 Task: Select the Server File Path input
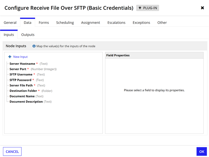pos(21,85)
